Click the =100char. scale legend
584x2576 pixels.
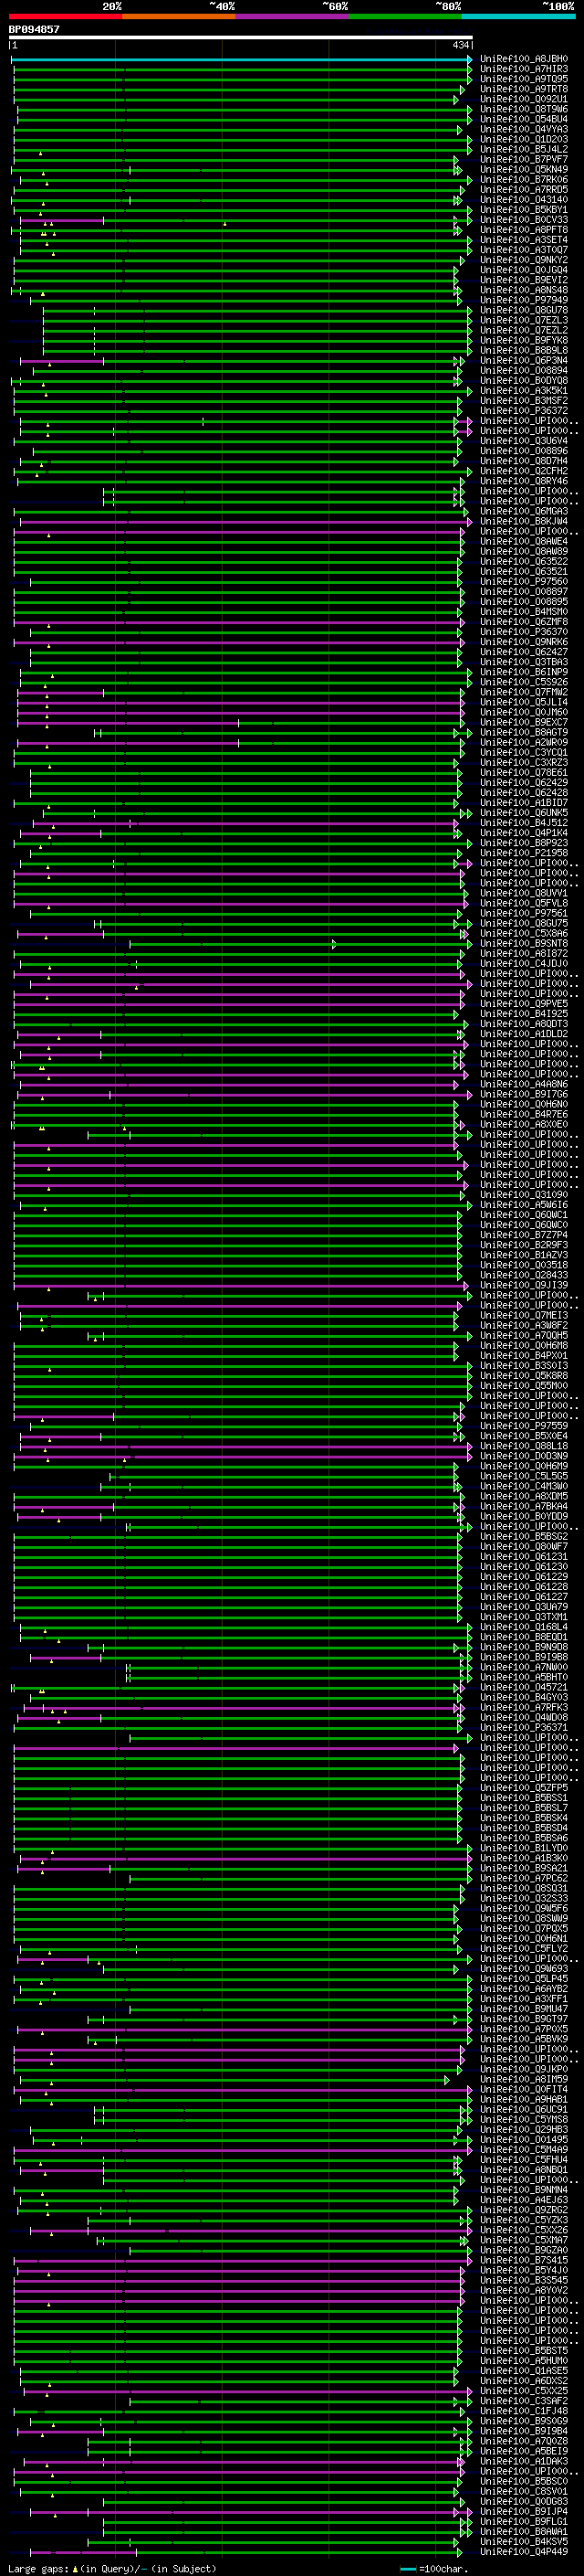(x=435, y=2568)
